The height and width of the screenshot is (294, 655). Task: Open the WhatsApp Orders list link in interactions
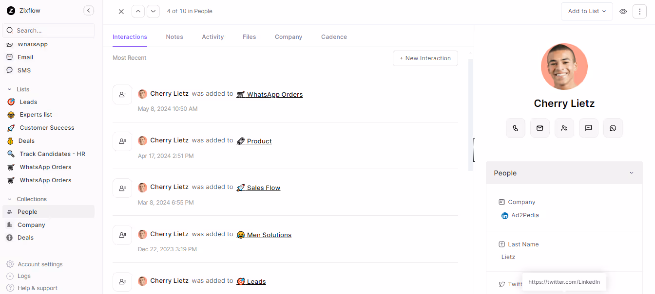pos(270,94)
